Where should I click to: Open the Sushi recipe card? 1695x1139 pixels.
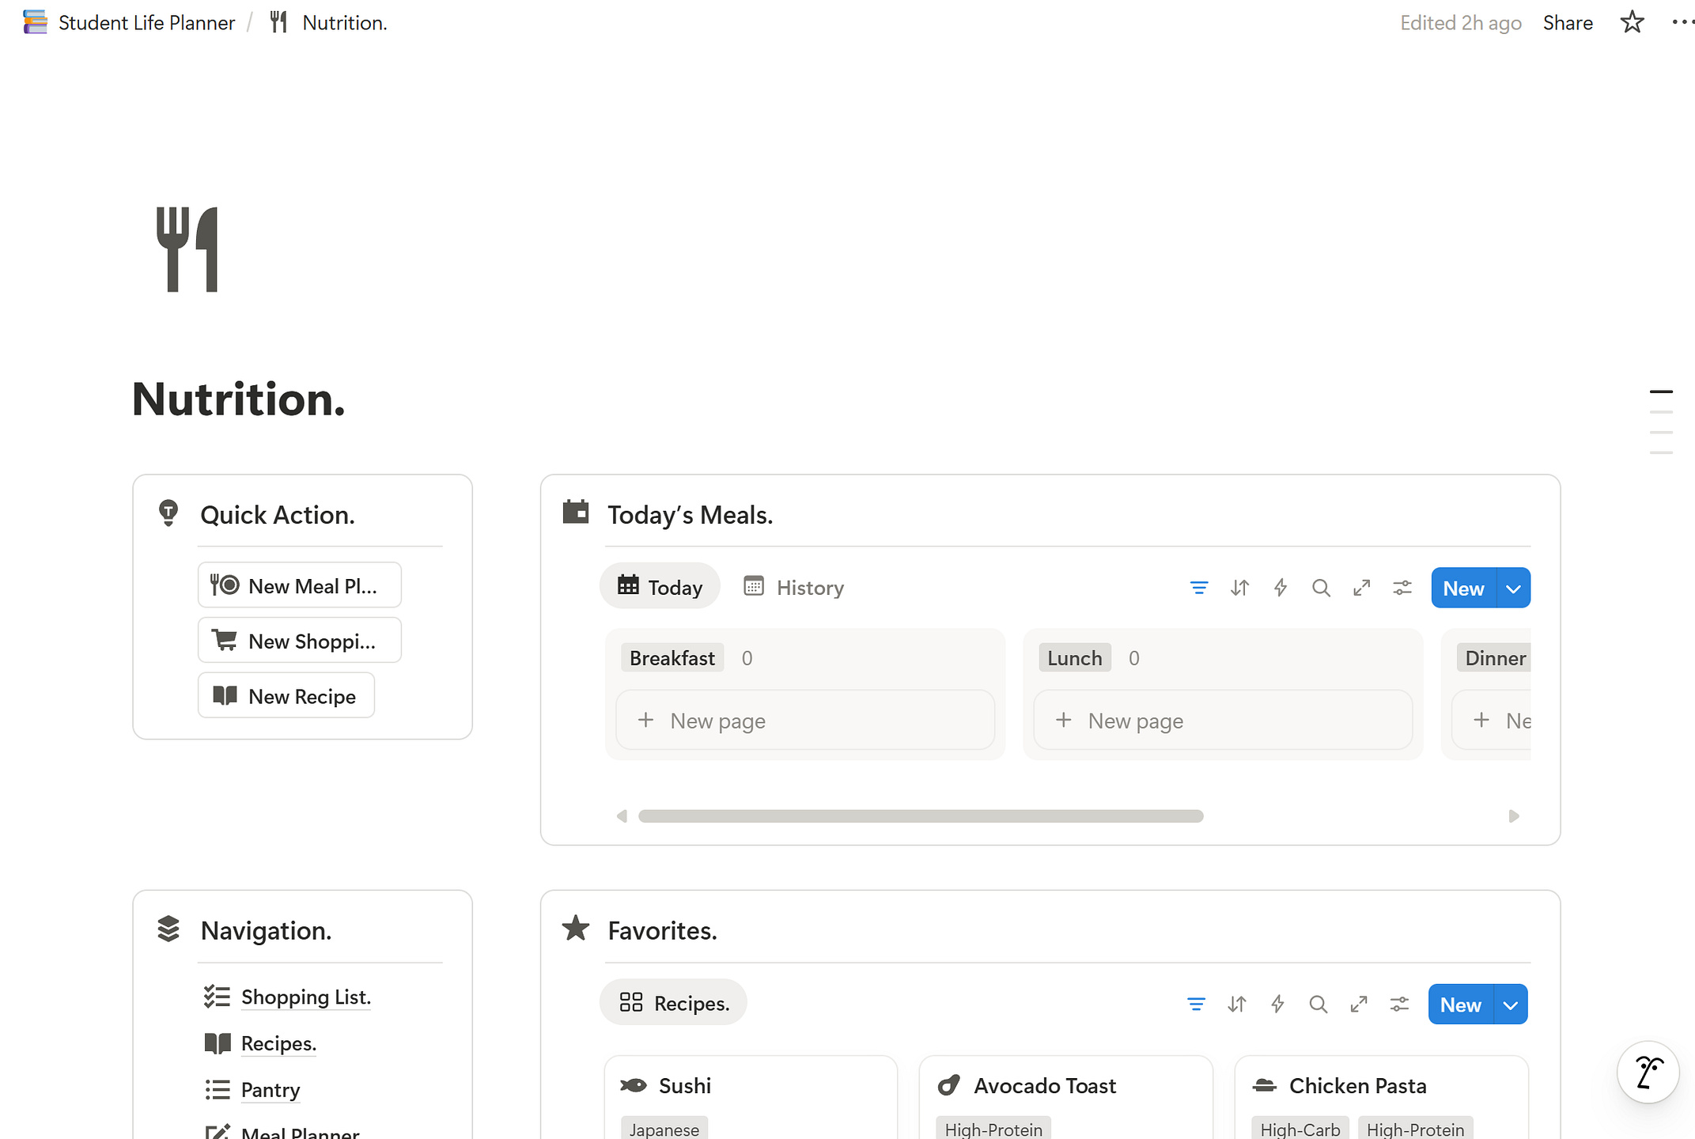(751, 1098)
